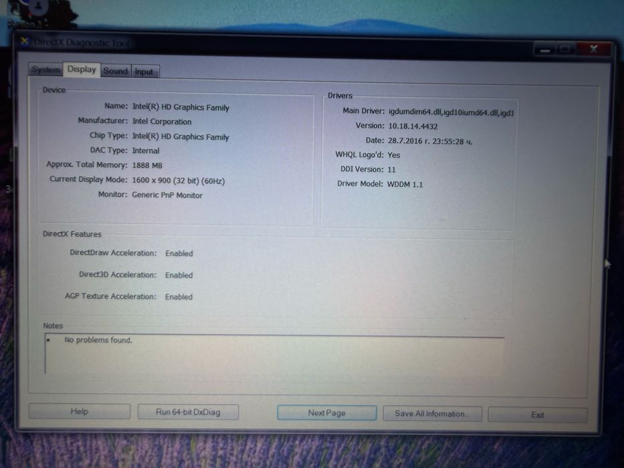The image size is (624, 468).
Task: Click driver version '10.18.14.4432'
Action: [413, 126]
